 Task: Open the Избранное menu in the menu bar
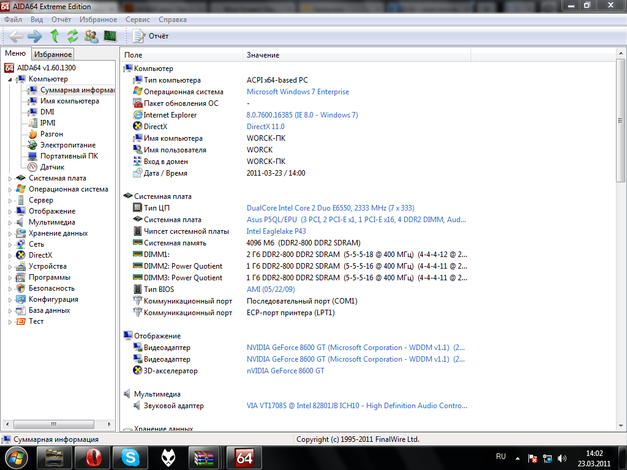(x=99, y=20)
